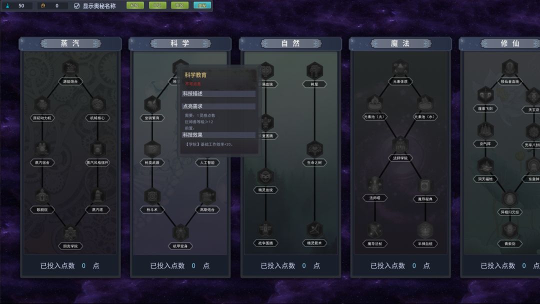
Task: Select the 源能炮台 node in the steam tree
Action: (70, 68)
